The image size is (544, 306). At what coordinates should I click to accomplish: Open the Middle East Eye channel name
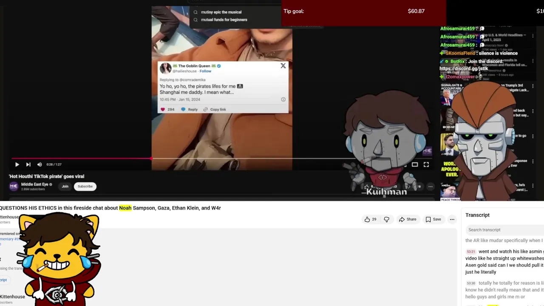[x=35, y=184]
